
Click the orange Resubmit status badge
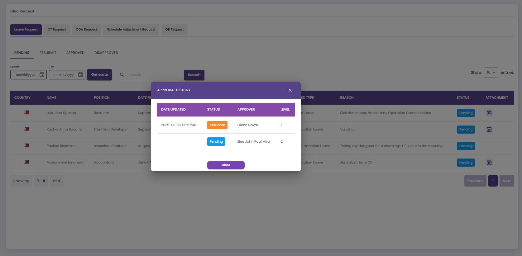point(217,125)
